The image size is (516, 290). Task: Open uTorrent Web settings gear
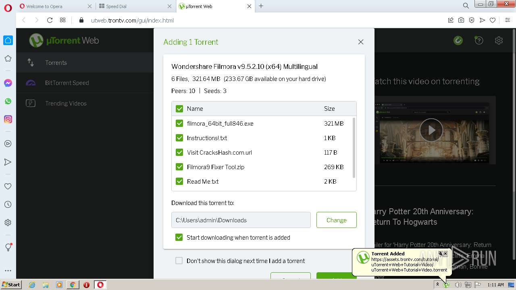coord(499,40)
